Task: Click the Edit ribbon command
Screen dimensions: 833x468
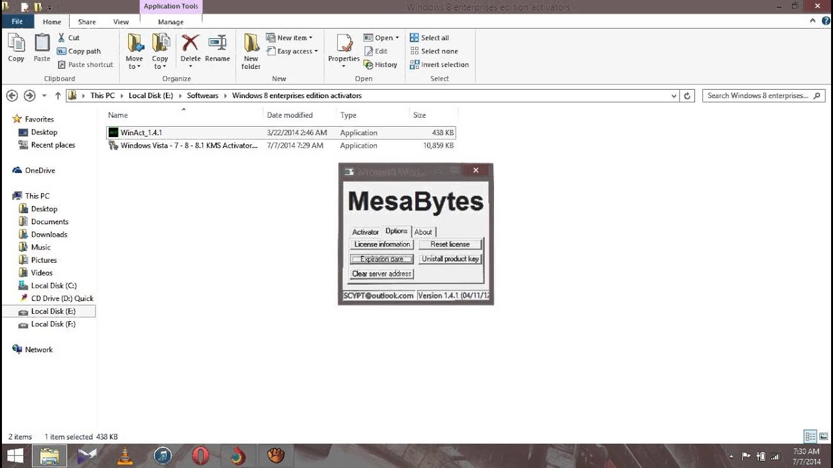Action: coord(376,51)
